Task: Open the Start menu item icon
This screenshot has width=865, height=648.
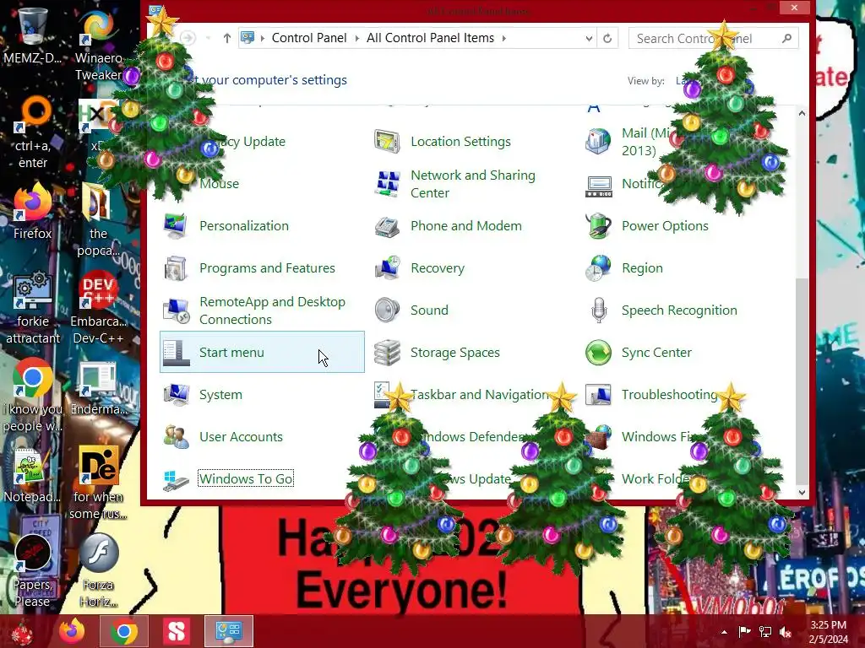Action: [x=176, y=353]
